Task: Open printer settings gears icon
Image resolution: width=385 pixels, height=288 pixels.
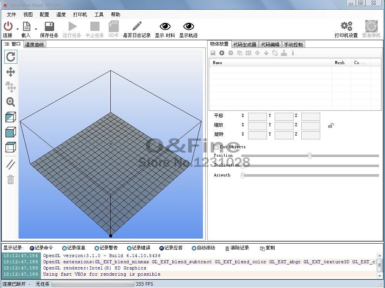Action: pyautogui.click(x=346, y=26)
